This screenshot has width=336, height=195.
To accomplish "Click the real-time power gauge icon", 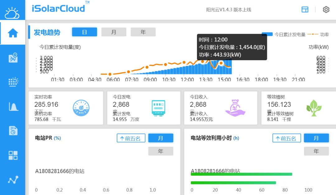I will (81, 108).
